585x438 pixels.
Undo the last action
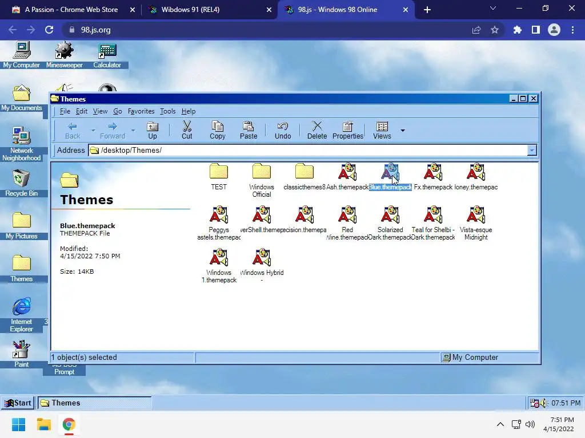(283, 131)
